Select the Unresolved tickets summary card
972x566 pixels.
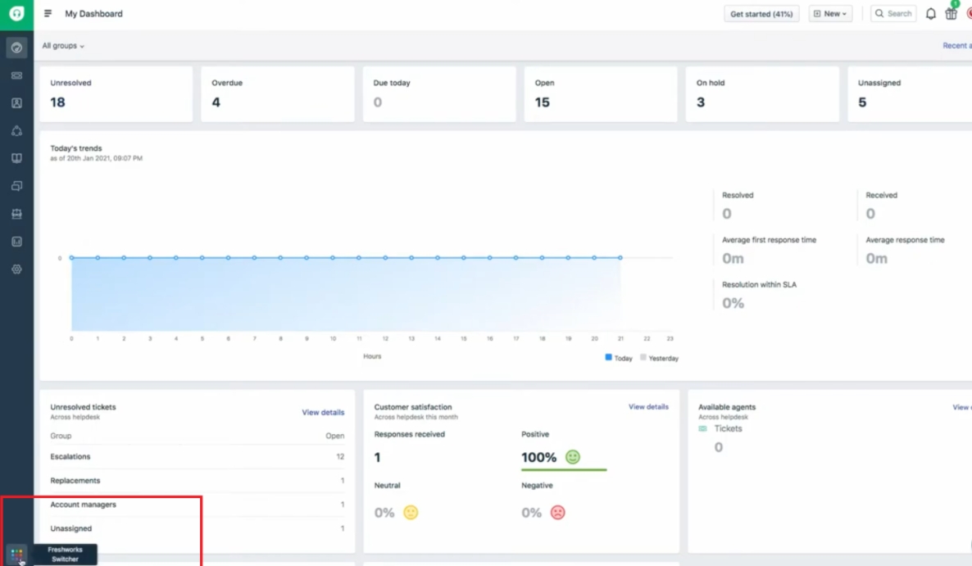(116, 94)
